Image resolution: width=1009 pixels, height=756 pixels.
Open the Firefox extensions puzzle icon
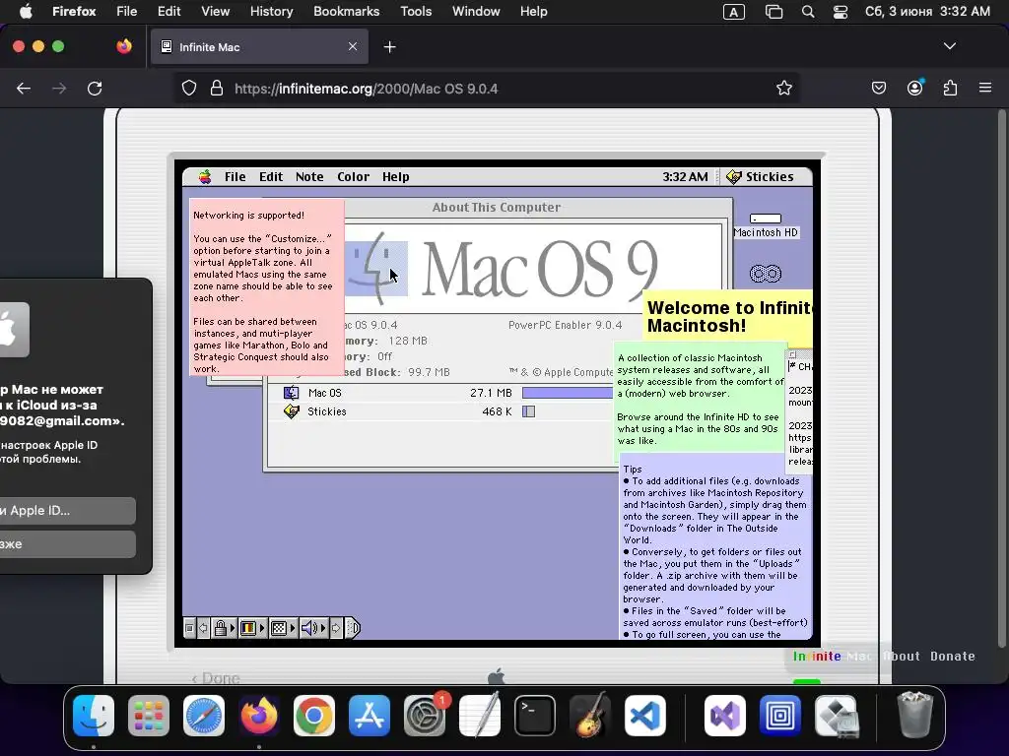(x=951, y=88)
